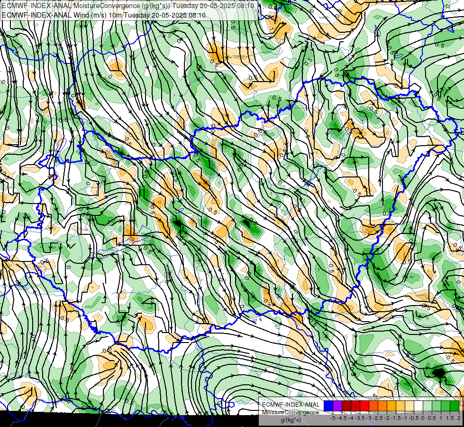464x427 pixels.
Task: Click the legend's 2 tick label
Action: point(459,418)
